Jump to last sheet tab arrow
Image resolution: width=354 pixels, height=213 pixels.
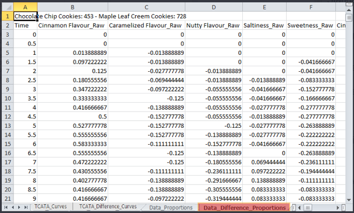coord(26,207)
